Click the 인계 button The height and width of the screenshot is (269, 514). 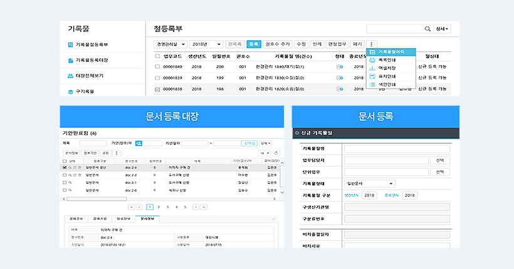coord(317,44)
